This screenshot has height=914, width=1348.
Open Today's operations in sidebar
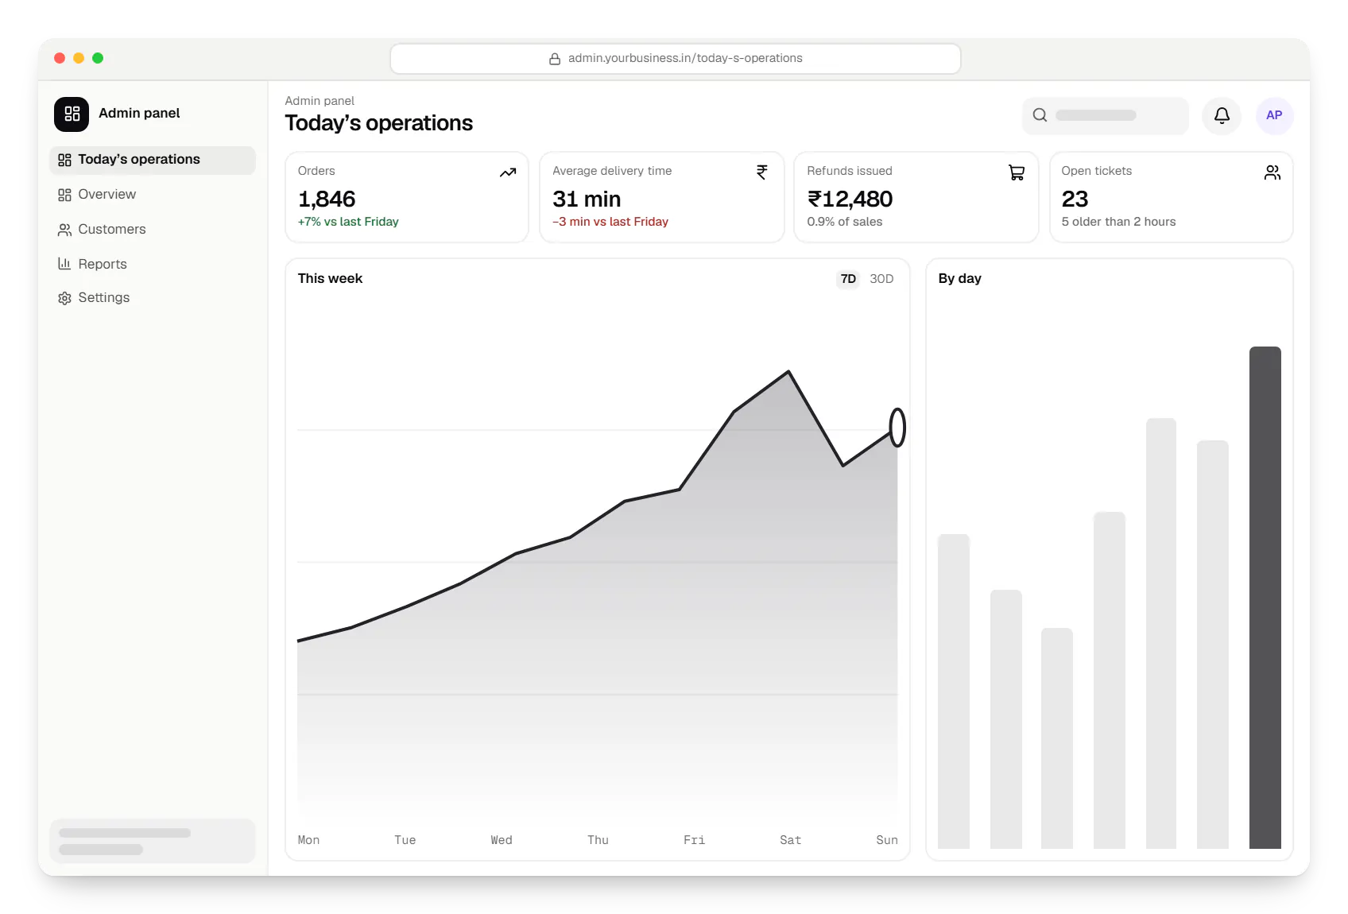153,160
